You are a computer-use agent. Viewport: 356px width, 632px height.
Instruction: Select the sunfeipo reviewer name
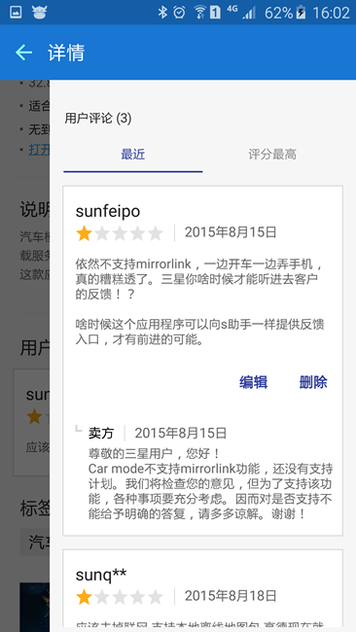pos(108,211)
